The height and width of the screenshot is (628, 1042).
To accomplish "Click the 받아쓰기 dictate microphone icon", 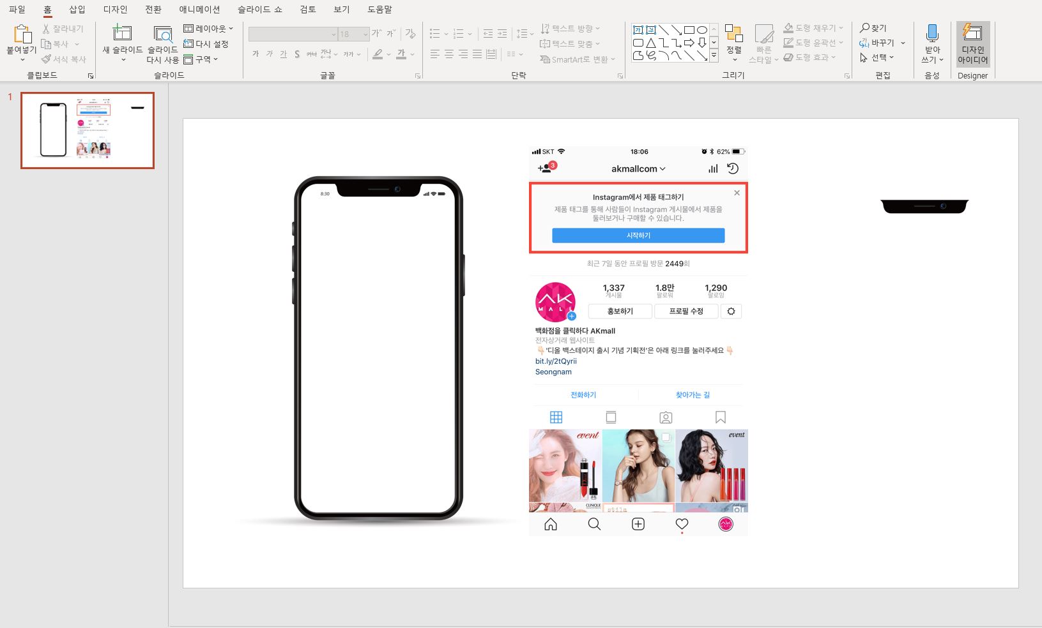I will (932, 34).
